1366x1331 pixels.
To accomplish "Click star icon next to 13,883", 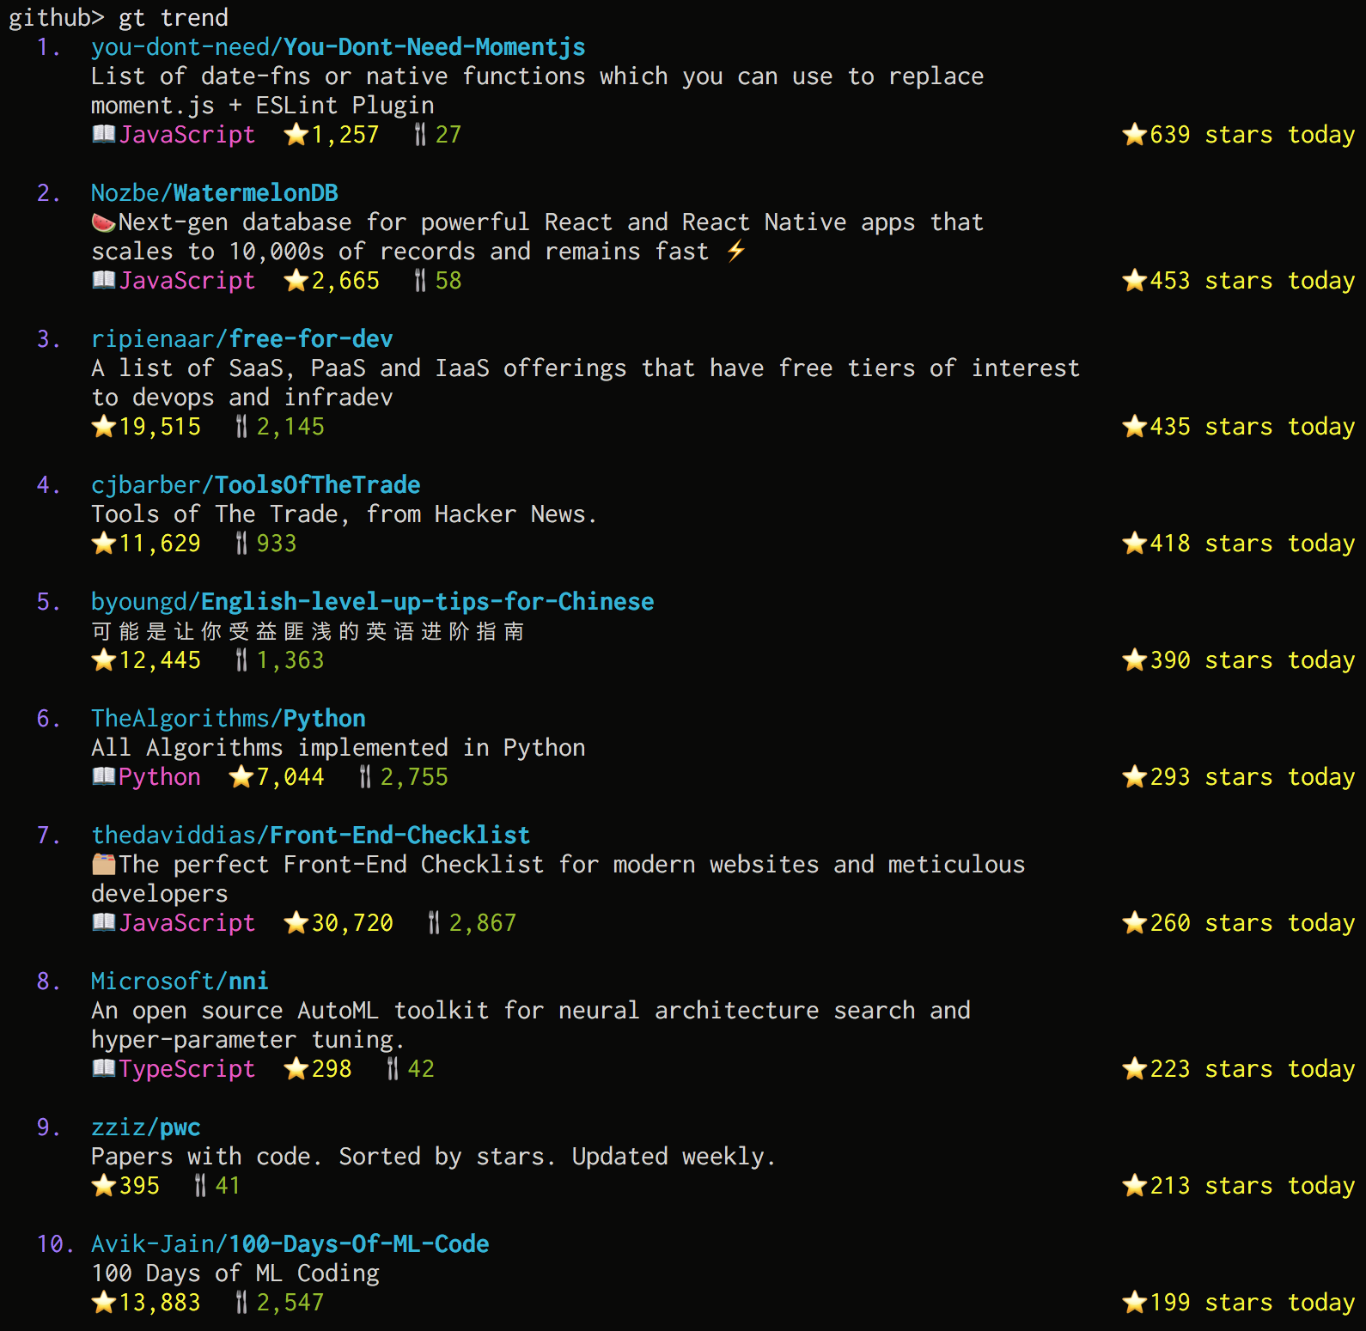I will tap(104, 1302).
